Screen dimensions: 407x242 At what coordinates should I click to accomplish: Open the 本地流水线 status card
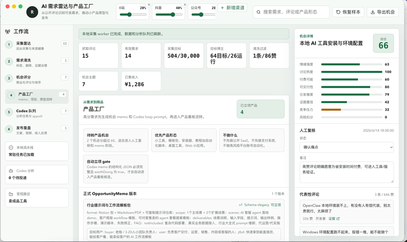pos(37,151)
